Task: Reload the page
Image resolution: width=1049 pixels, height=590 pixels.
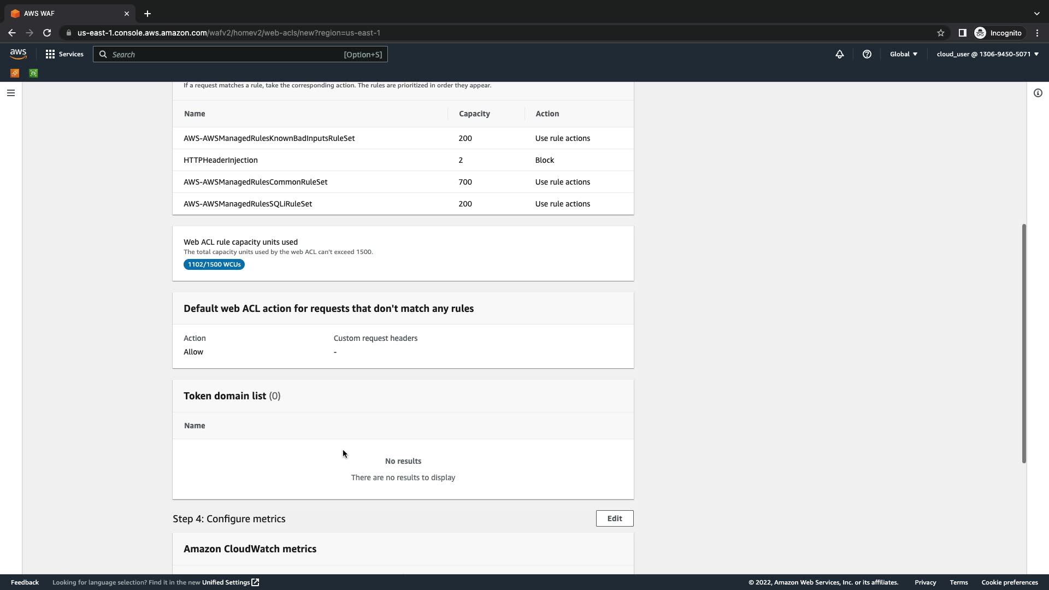Action: coord(47,33)
